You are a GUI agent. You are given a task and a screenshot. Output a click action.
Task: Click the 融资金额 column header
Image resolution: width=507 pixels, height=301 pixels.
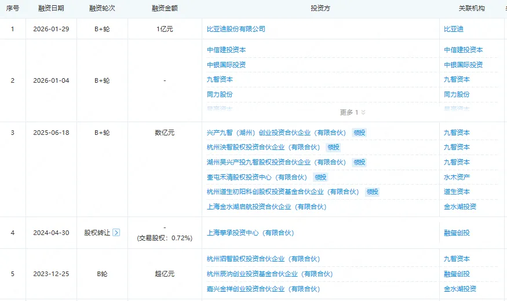165,9
